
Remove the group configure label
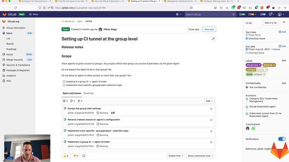pos(264,74)
